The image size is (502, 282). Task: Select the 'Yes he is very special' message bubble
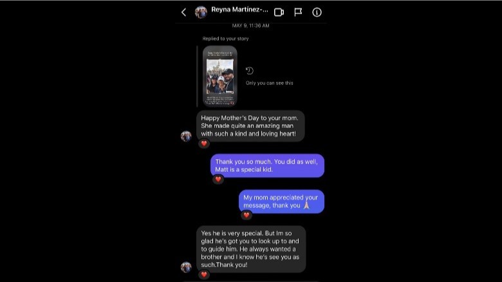pyautogui.click(x=251, y=249)
